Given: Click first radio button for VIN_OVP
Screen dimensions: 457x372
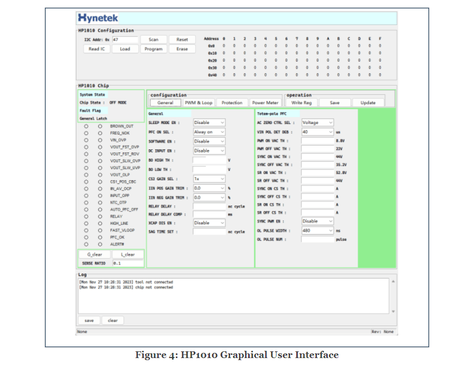Looking at the screenshot, I should 86,140.
